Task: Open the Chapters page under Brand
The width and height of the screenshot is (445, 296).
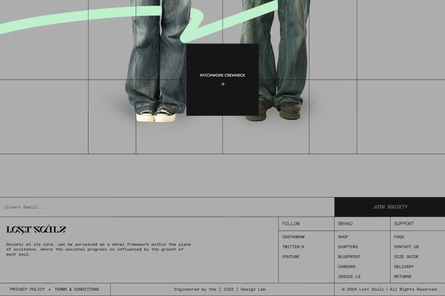Action: (348, 247)
